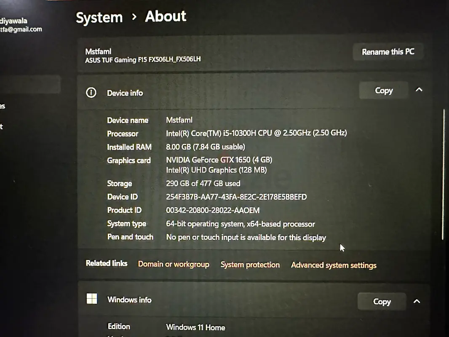Viewport: 449px width, 337px height.
Task: Click the Pen and touch label
Action: click(x=130, y=237)
